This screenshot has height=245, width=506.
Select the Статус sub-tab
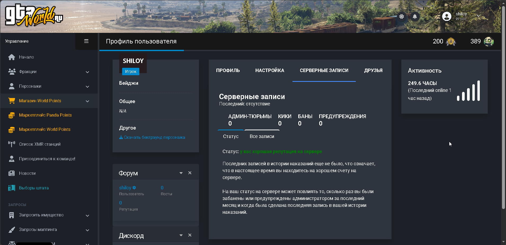[231, 136]
